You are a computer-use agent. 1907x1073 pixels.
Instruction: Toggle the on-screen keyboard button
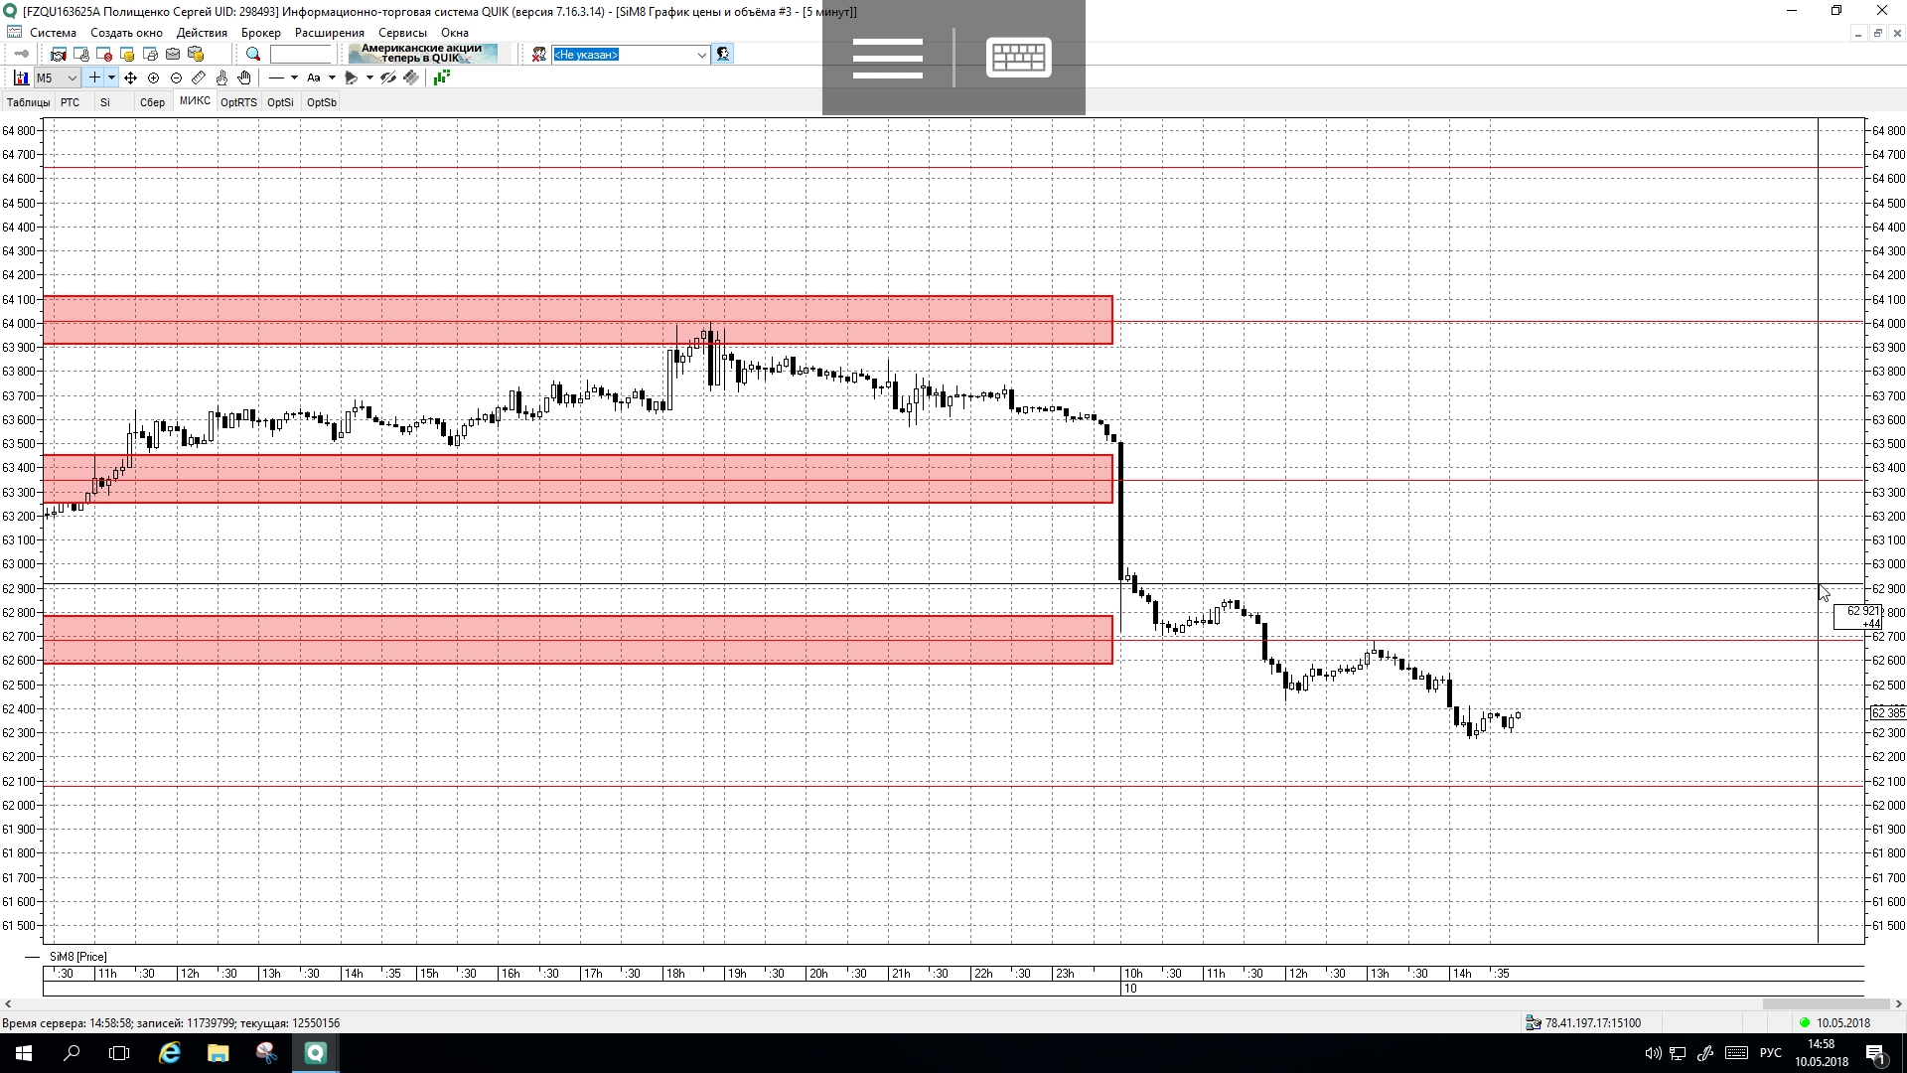click(1018, 57)
